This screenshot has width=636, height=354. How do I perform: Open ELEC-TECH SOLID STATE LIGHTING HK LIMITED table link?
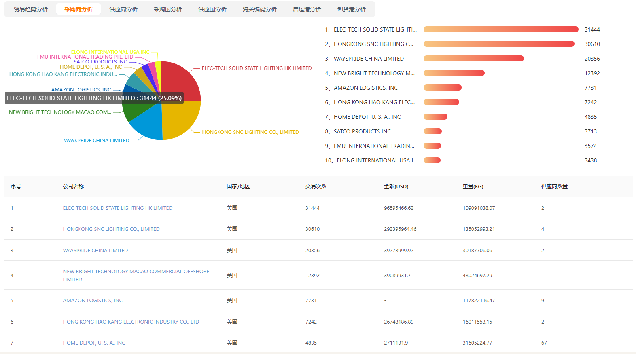pyautogui.click(x=118, y=208)
